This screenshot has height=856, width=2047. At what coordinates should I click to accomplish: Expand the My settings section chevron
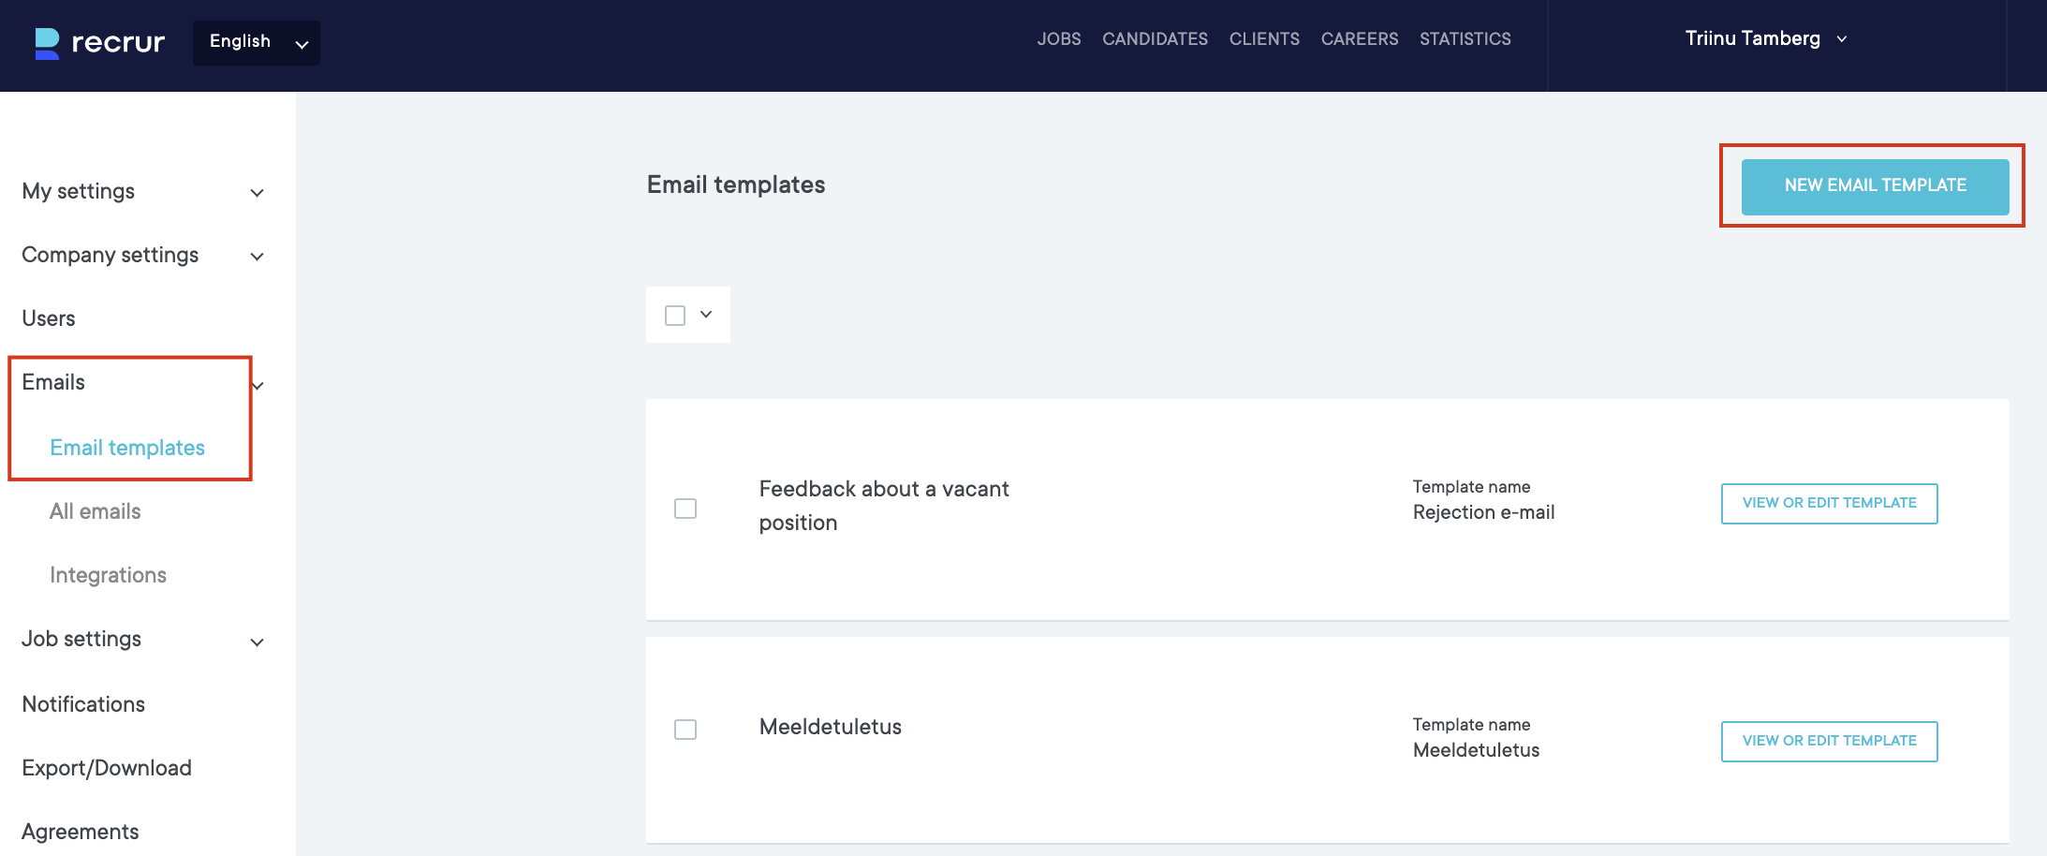click(x=257, y=193)
